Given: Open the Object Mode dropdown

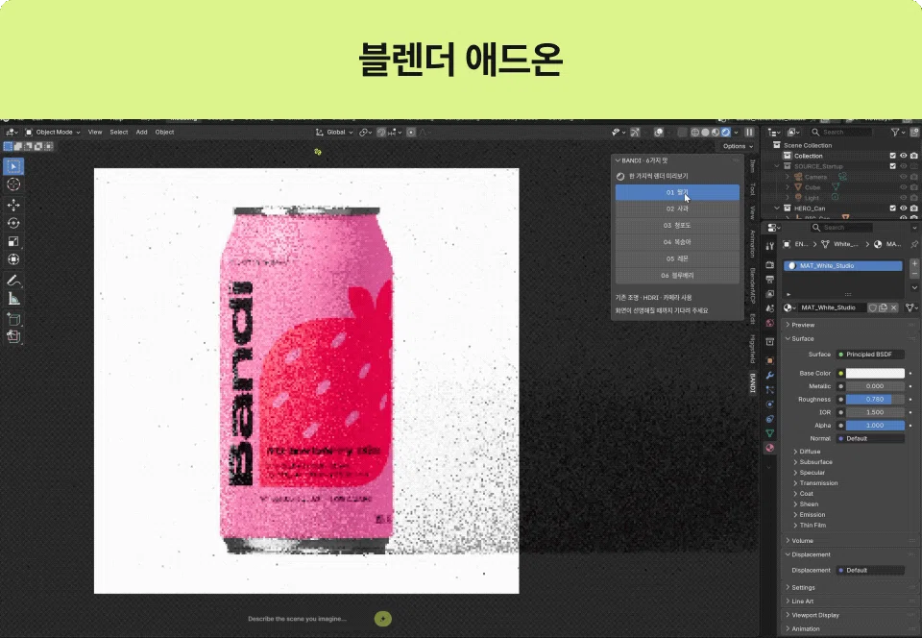Looking at the screenshot, I should click(52, 133).
